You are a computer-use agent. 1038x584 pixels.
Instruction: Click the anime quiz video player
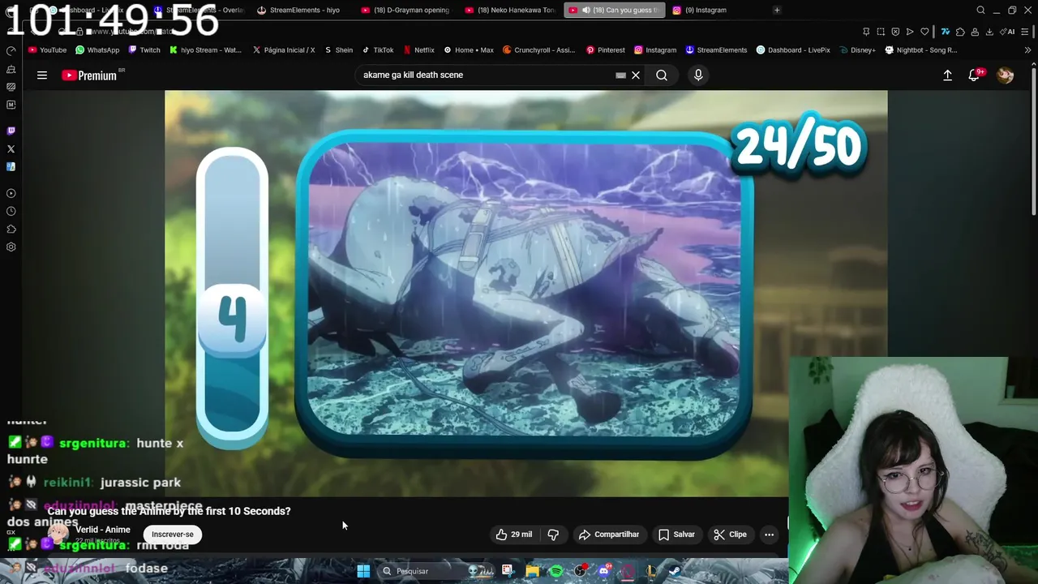click(x=525, y=293)
